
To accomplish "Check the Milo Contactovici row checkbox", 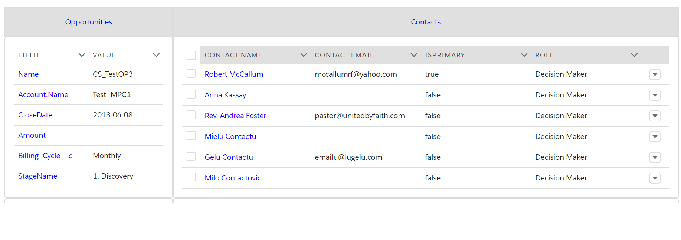I will click(x=191, y=177).
